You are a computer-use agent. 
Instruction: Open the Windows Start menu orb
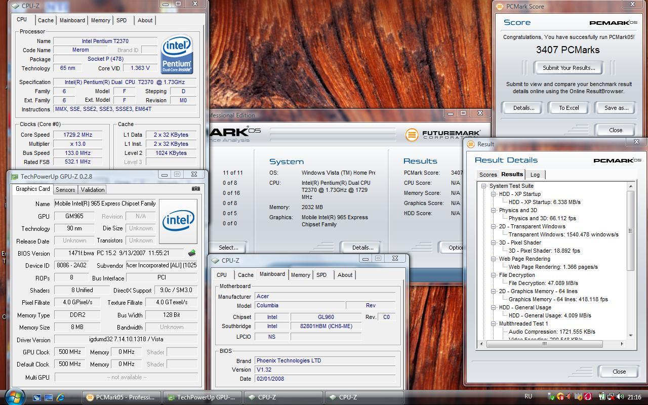click(14, 396)
